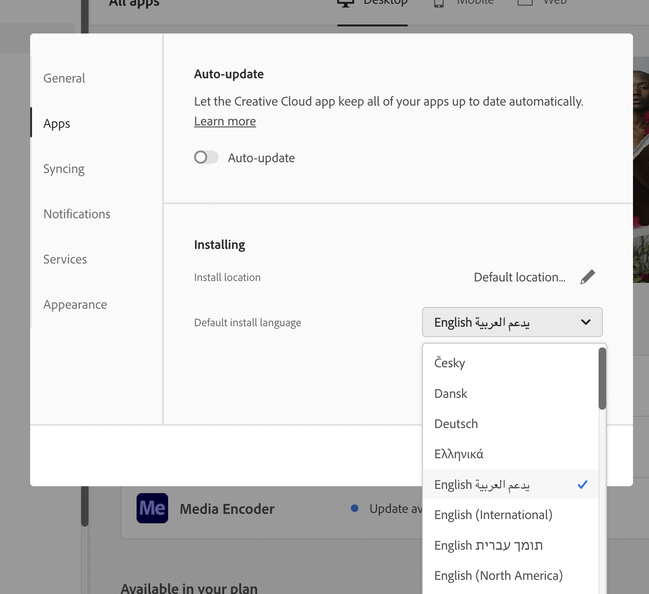Click the Learn more link
Viewport: 649px width, 594px height.
tap(225, 121)
